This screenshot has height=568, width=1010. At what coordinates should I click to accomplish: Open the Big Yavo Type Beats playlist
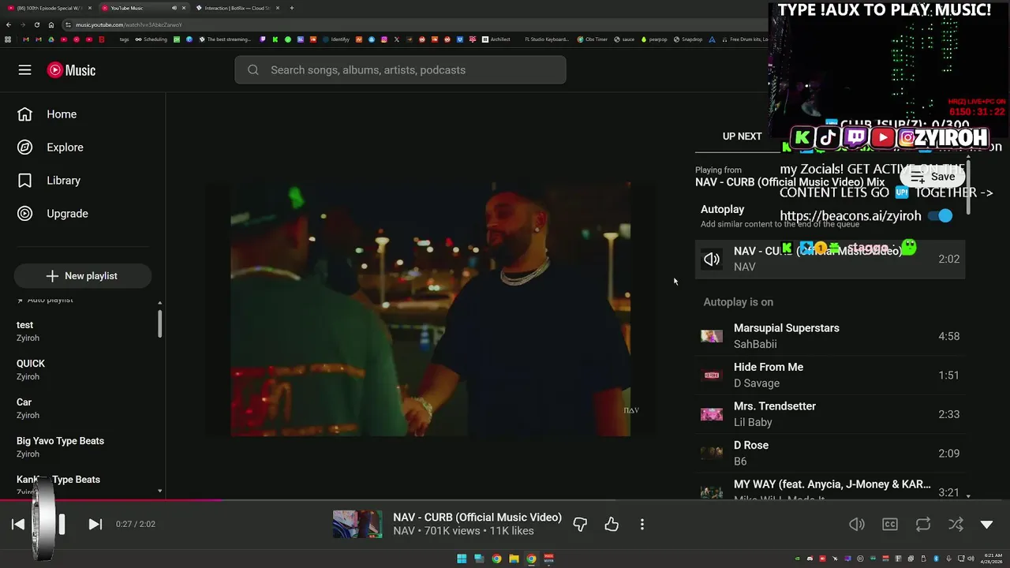[x=82, y=447]
